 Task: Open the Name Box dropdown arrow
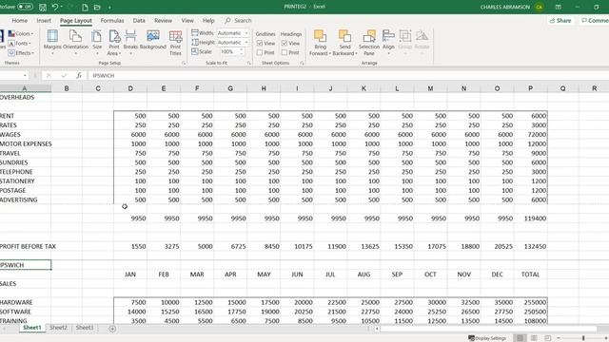[x=25, y=76]
